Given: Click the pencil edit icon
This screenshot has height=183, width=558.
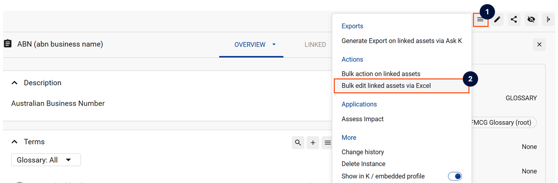Looking at the screenshot, I should pos(497,19).
